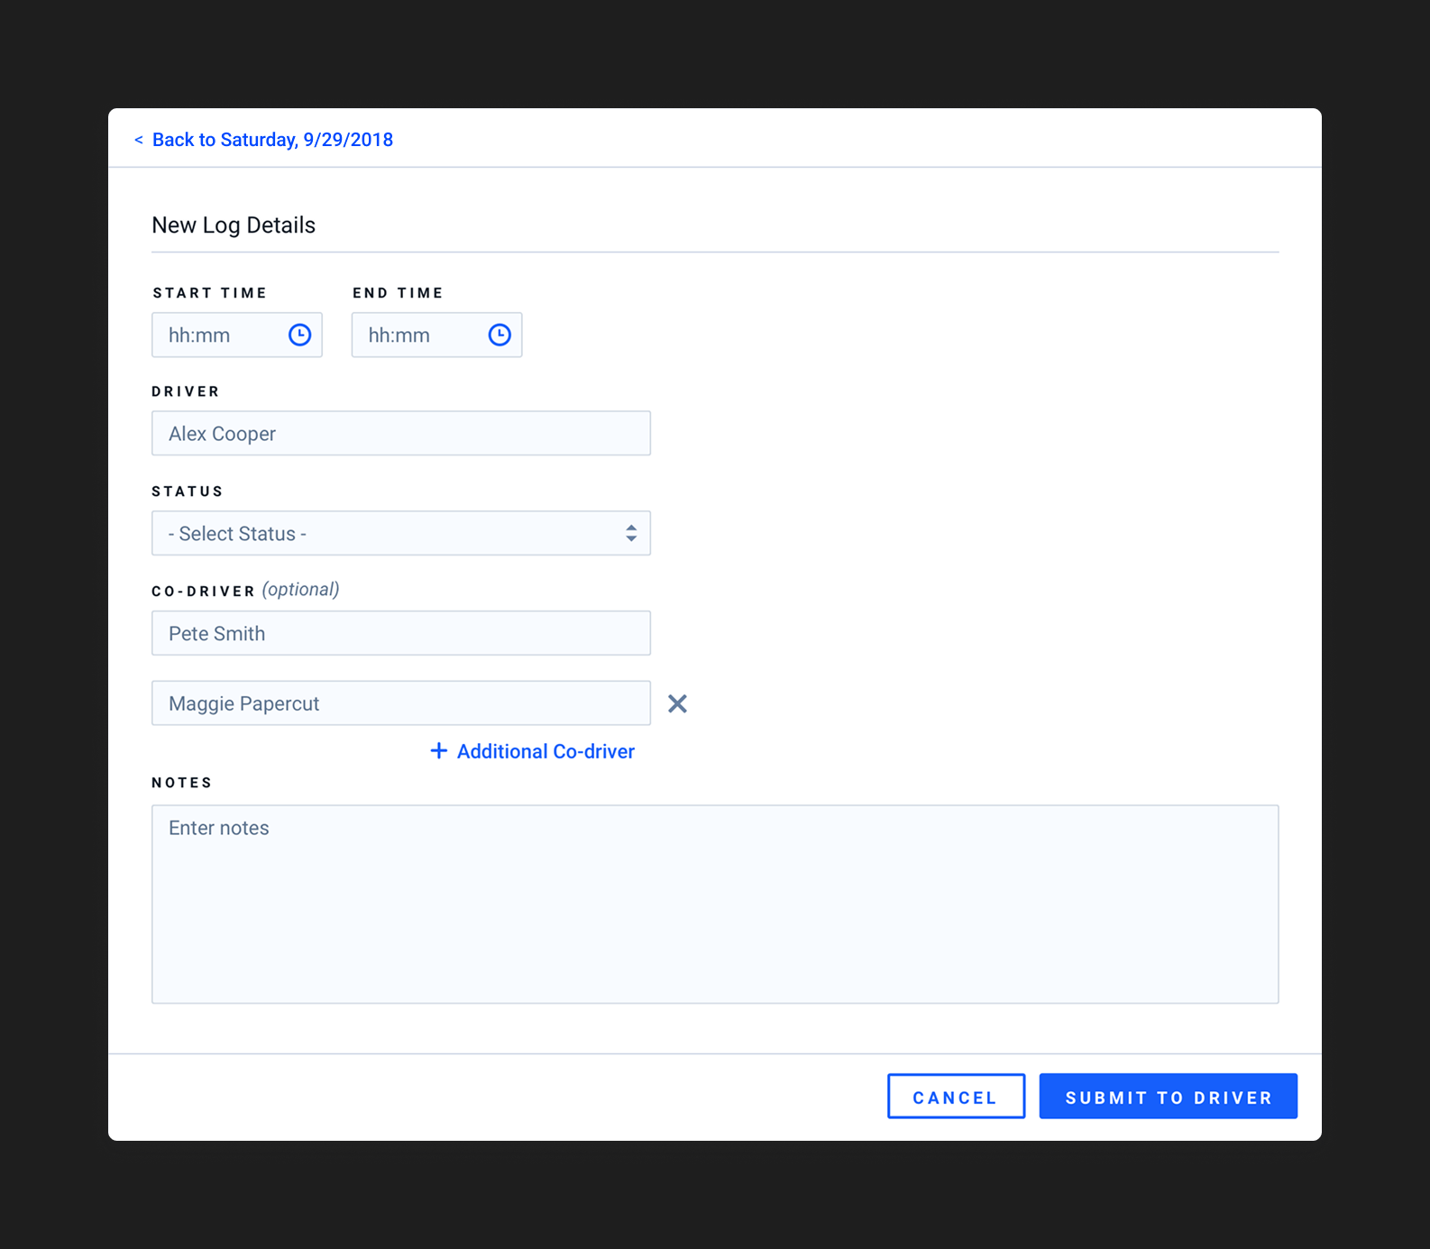Click the Maggie Papercut co-driver field
Screen dimensions: 1430x1249
[400, 703]
